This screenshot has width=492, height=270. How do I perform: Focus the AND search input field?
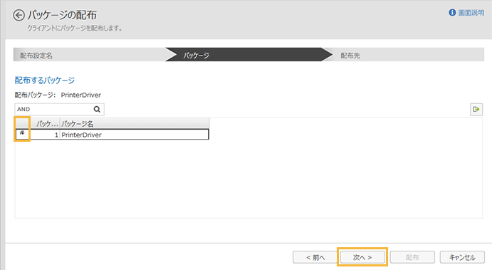[x=54, y=109]
